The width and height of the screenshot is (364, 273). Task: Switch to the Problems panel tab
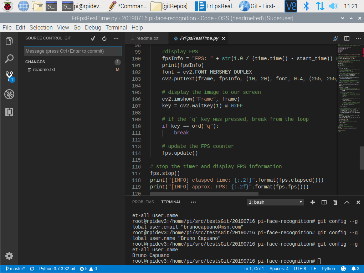[x=143, y=202]
